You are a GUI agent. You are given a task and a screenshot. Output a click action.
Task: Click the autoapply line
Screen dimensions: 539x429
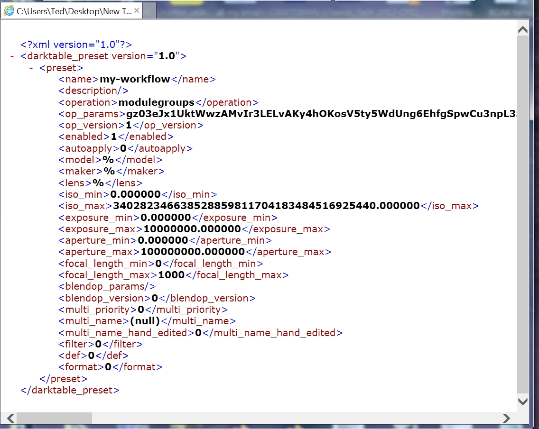coord(125,148)
